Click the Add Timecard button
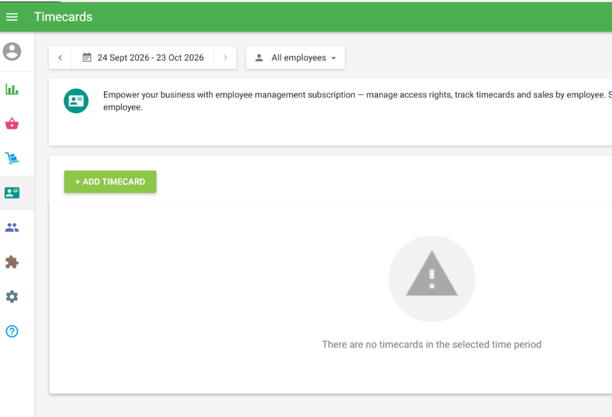This screenshot has height=417, width=612. (x=110, y=181)
